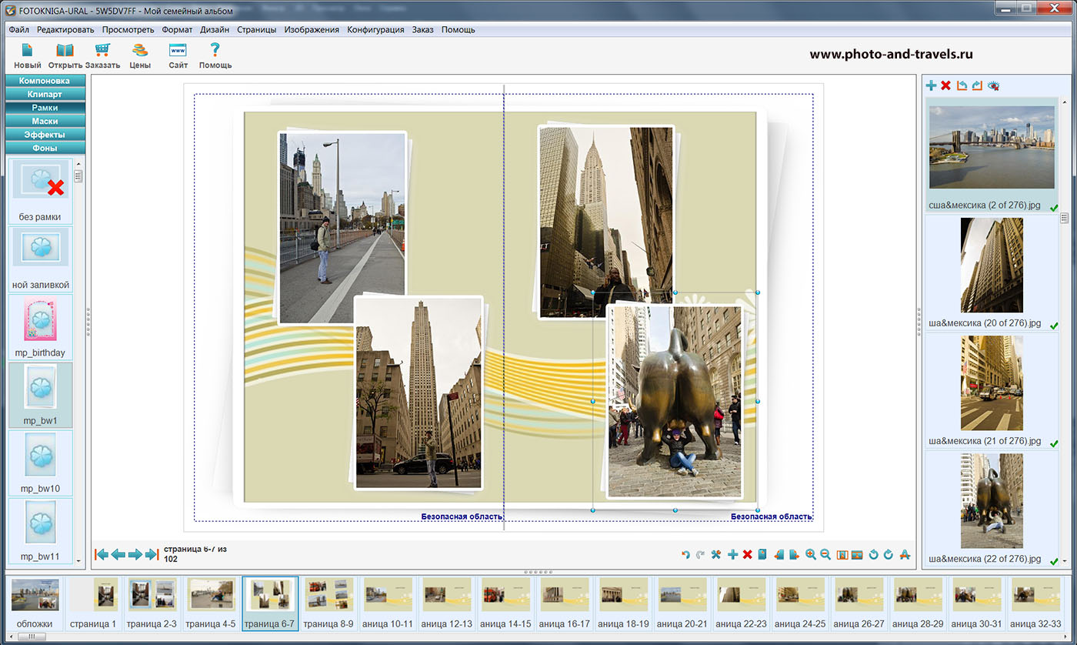Toggle the eye icon to hide used images
This screenshot has width=1077, height=645.
click(993, 85)
